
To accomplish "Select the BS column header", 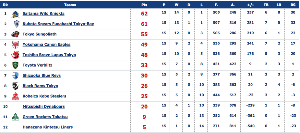I will (293, 5).
